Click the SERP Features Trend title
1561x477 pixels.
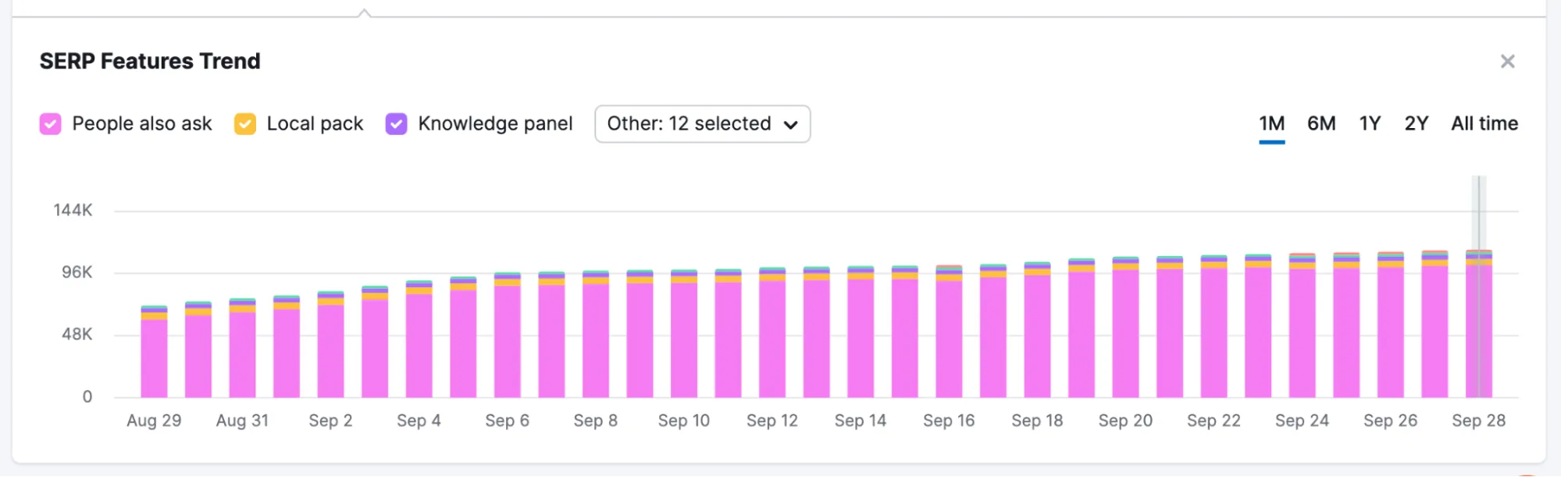click(x=150, y=61)
